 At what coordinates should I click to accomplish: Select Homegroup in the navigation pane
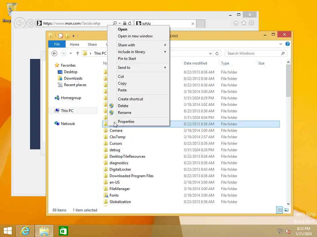pyautogui.click(x=71, y=98)
